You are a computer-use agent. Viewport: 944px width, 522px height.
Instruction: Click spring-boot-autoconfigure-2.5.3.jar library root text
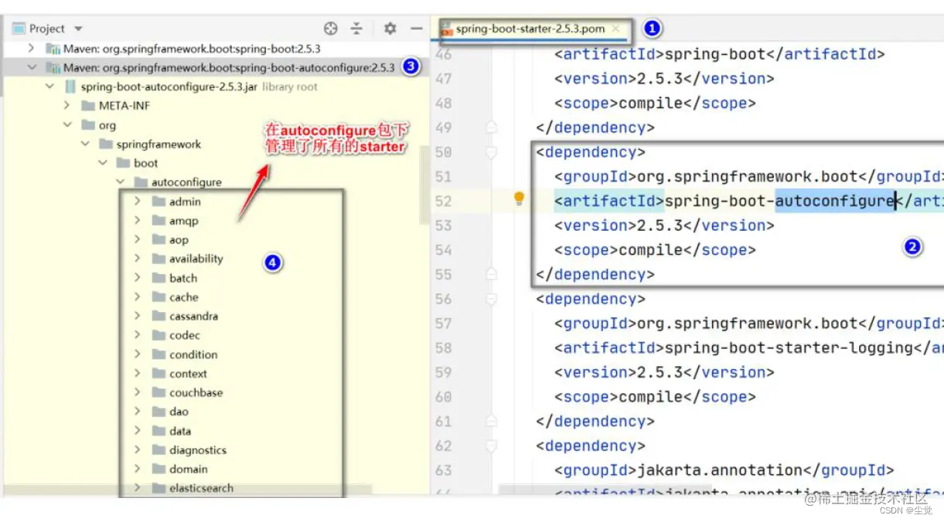tap(199, 86)
